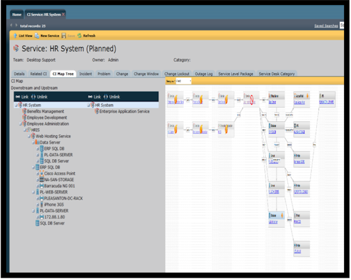Click the Saved Searches link
Screen dimensions: 351x280
coord(326,26)
